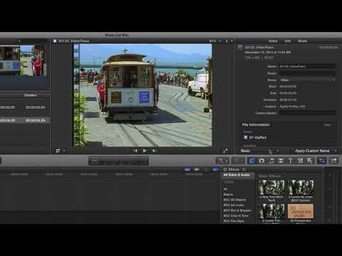Open the Photos browser camera icon
Image resolution: width=342 pixels, height=256 pixels.
point(261,161)
